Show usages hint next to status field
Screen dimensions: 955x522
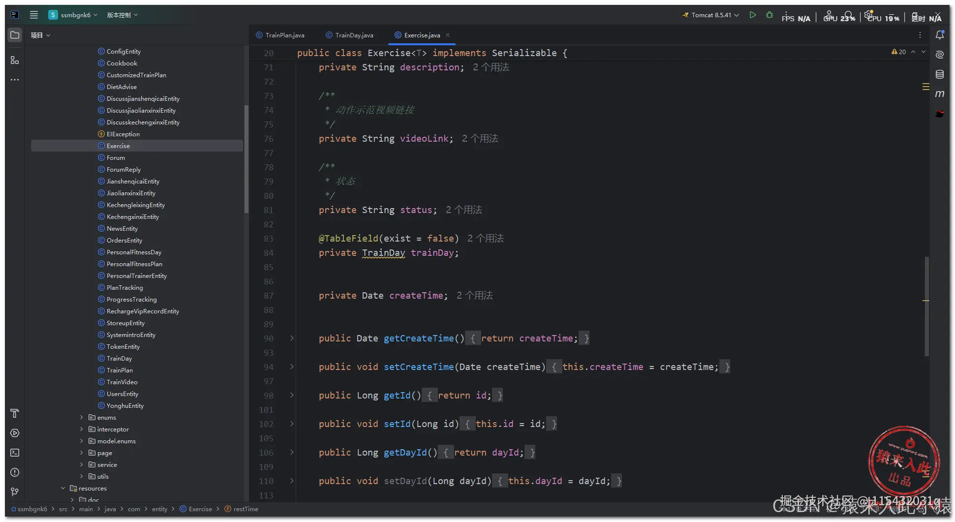click(x=464, y=210)
